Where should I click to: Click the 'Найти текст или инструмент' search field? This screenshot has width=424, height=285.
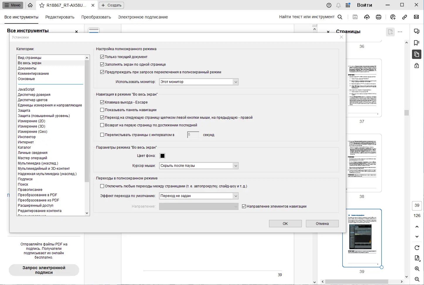pos(307,17)
